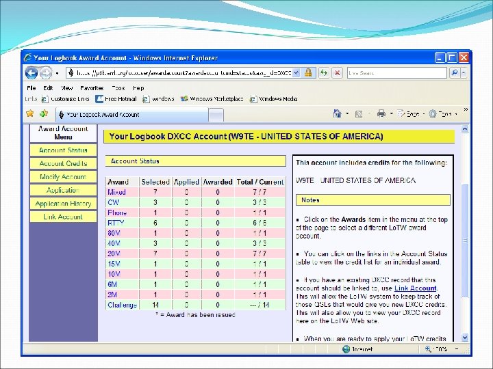Click the Add to Favorites icon
This screenshot has height=369, width=493.
[x=44, y=113]
